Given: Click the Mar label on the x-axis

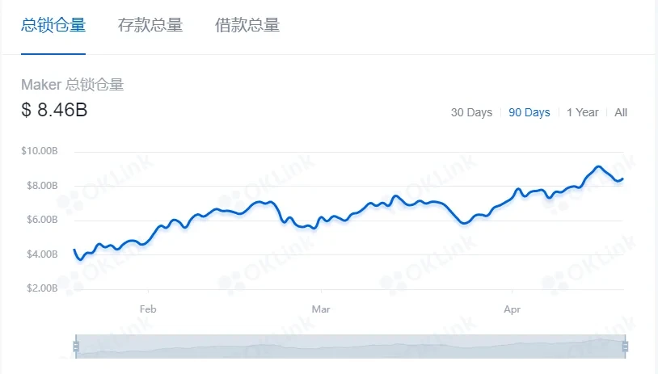Looking at the screenshot, I should point(321,309).
